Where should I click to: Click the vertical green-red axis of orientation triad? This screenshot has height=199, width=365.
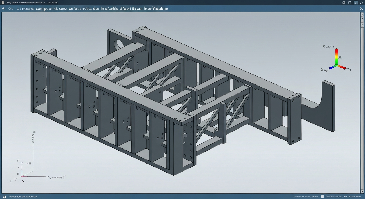pyautogui.click(x=336, y=56)
